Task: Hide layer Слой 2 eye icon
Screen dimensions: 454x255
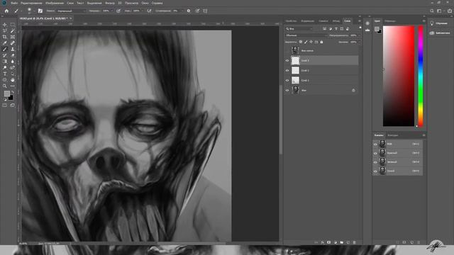Action: coord(287,70)
